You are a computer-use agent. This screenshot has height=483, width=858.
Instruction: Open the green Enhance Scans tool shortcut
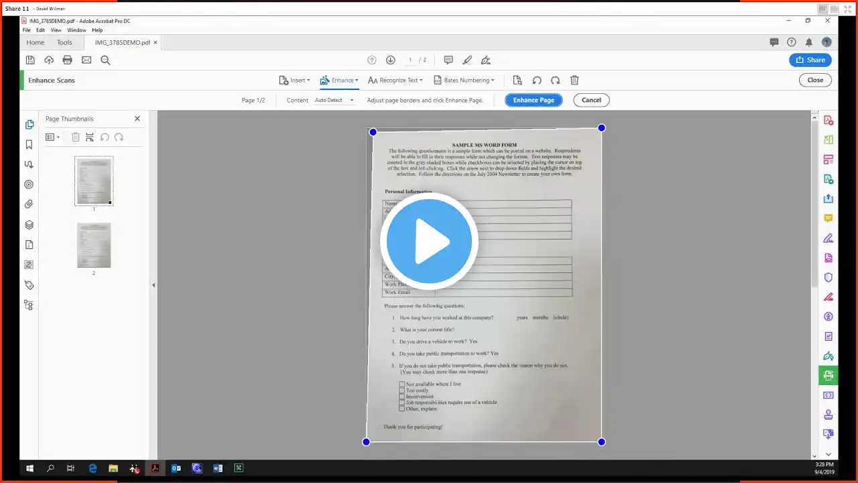(x=829, y=375)
